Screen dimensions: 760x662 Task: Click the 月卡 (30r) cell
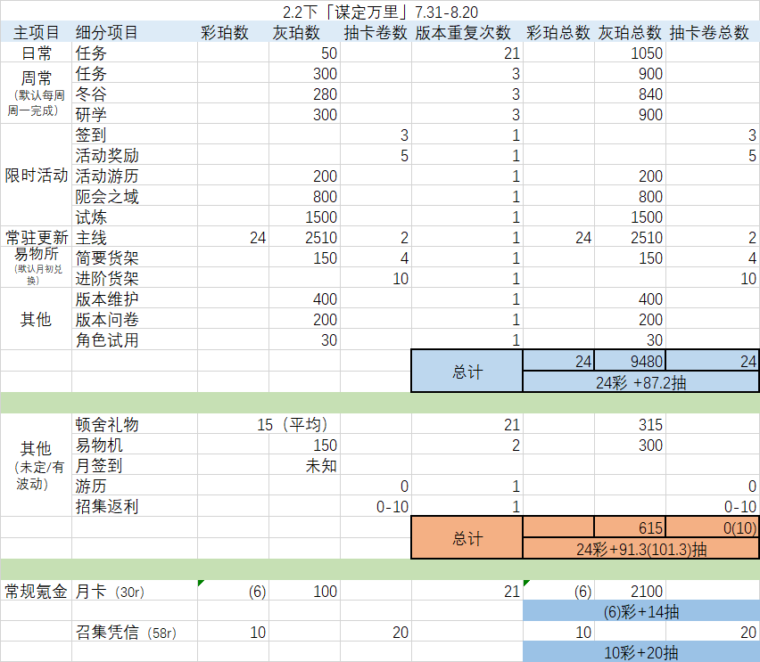tap(135, 591)
